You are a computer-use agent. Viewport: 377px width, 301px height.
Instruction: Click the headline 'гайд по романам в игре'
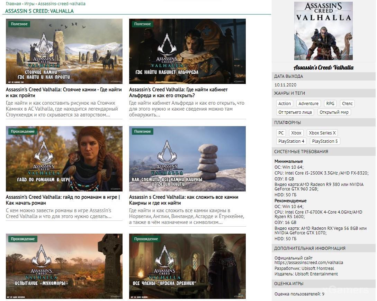coord(63,200)
